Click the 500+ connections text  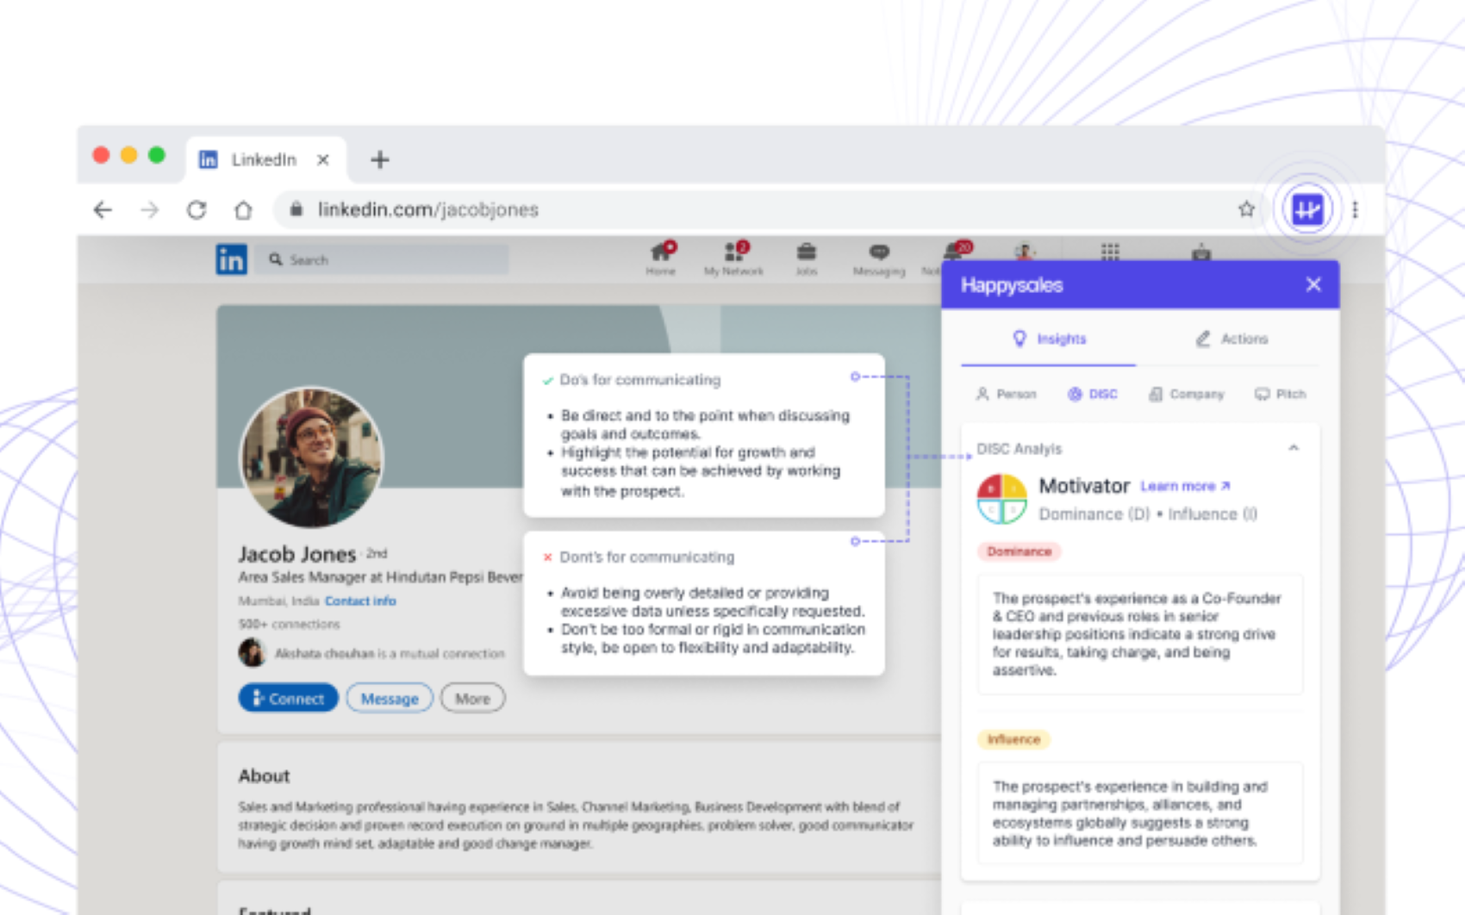[x=289, y=624]
